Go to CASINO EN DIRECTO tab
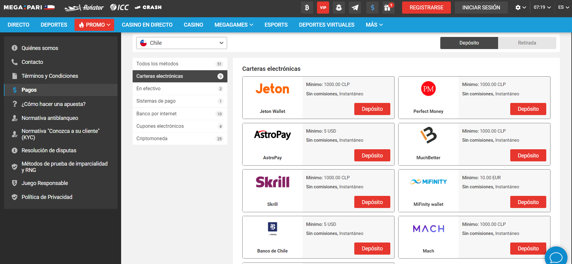Viewport: 572px width, 264px height. pos(147,25)
